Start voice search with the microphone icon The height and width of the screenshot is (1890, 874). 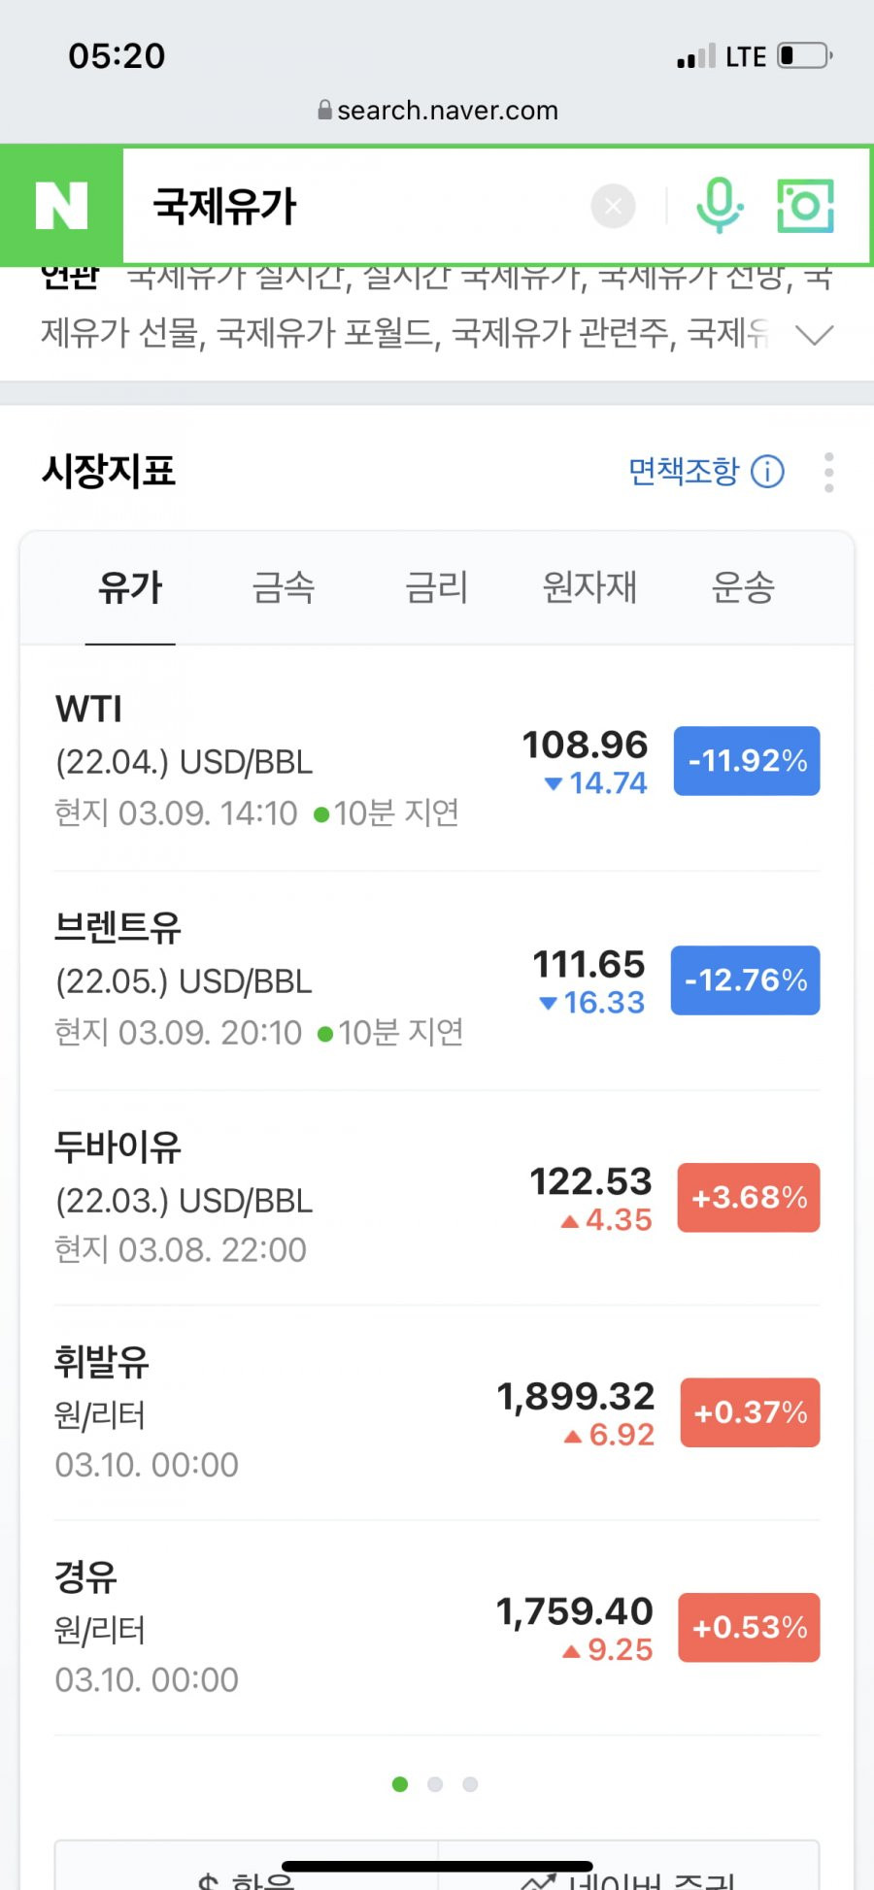(720, 206)
